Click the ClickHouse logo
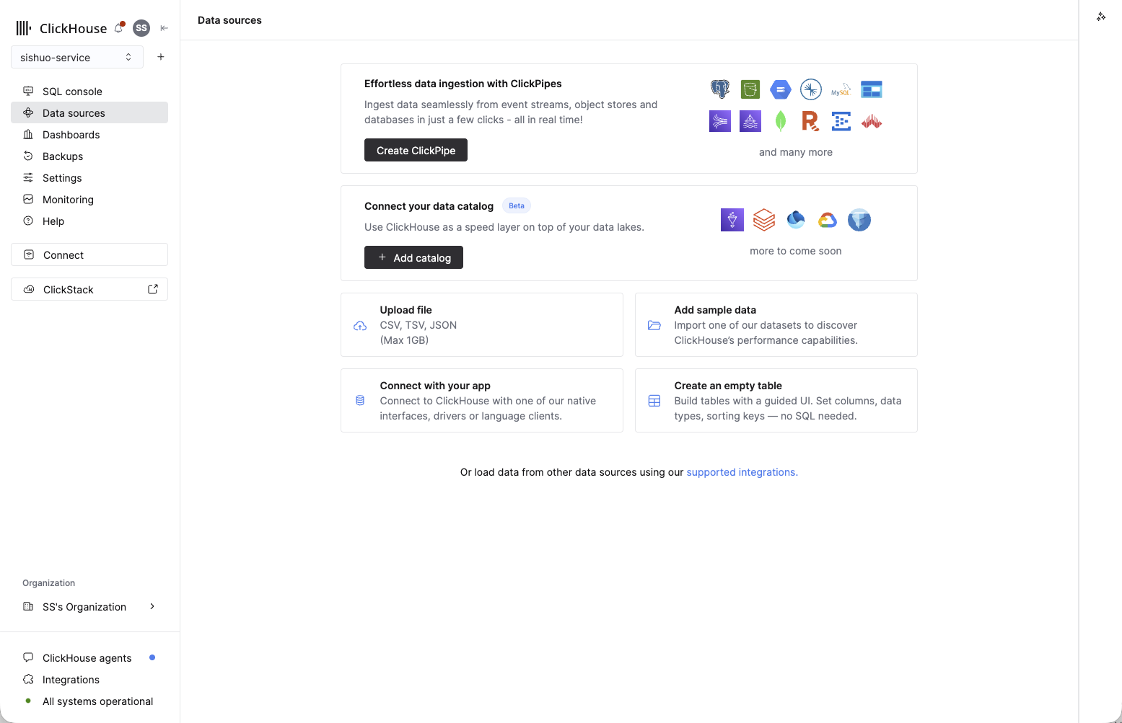The height and width of the screenshot is (723, 1122). 61,28
